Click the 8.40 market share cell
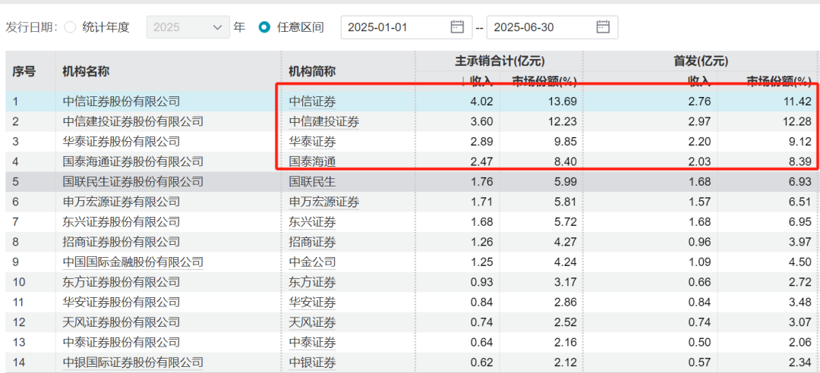This screenshot has width=820, height=373. pyautogui.click(x=566, y=162)
